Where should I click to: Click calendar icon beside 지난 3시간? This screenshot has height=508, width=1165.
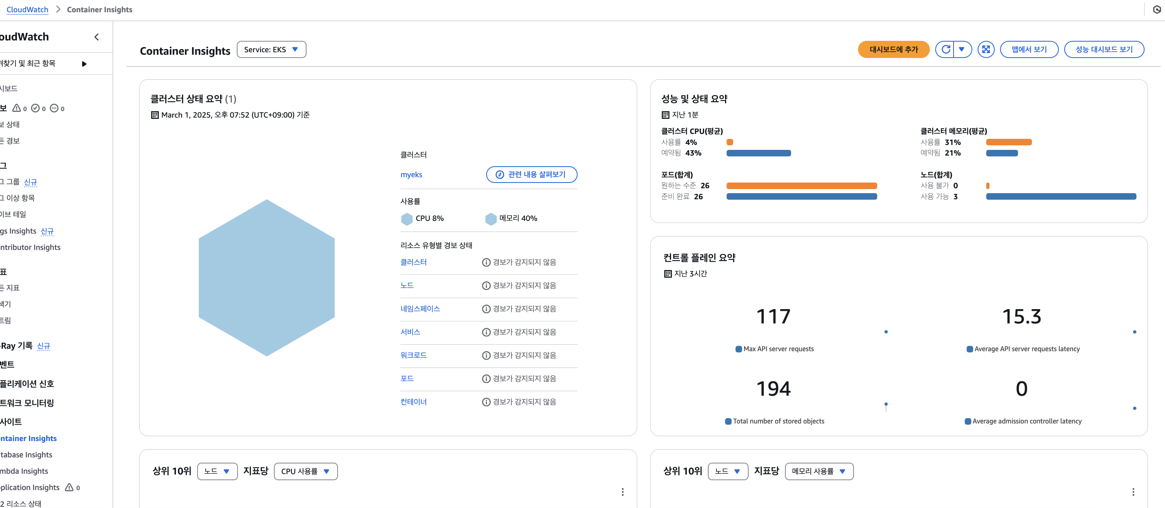tap(667, 274)
